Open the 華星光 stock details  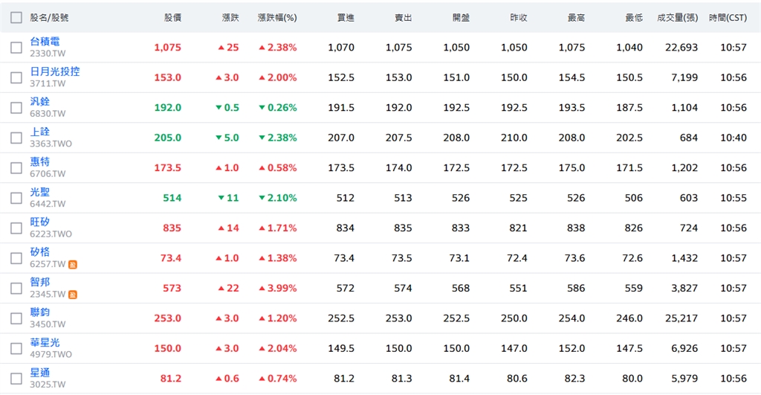[45, 342]
